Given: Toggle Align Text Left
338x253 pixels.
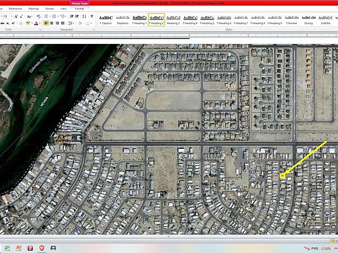Looking at the screenshot, I should click(x=46, y=23).
